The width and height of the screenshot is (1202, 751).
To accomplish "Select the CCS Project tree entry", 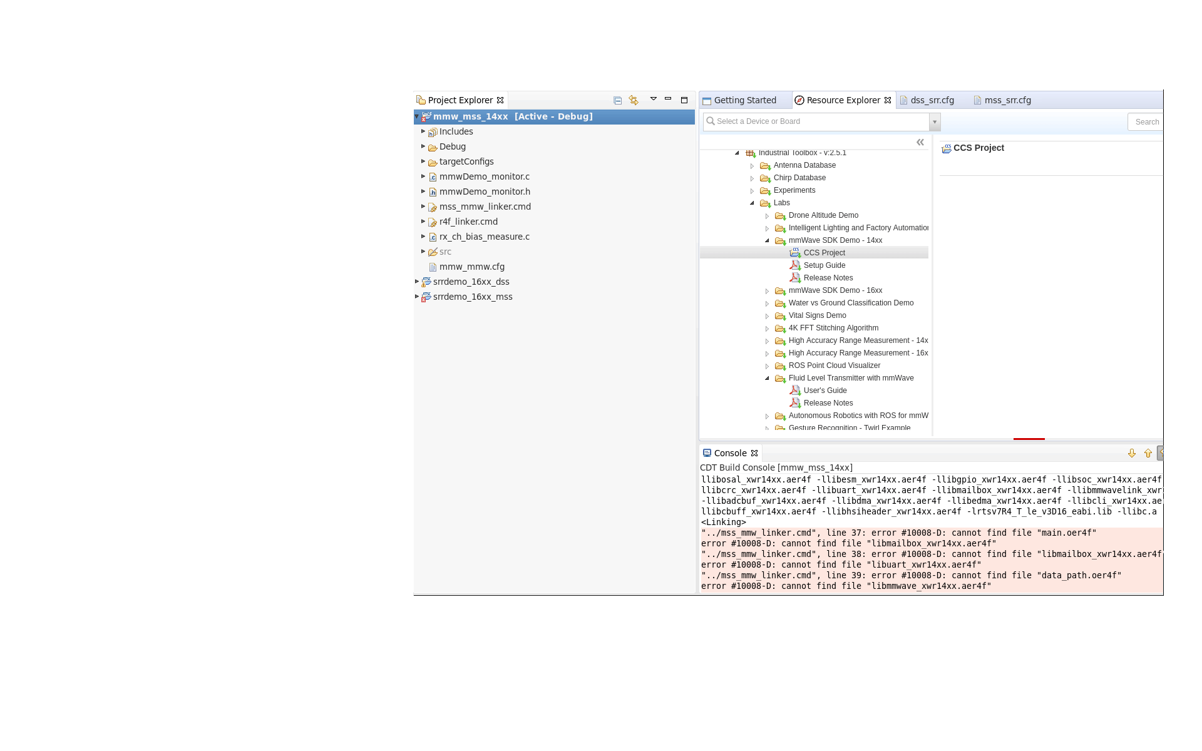I will pyautogui.click(x=824, y=253).
